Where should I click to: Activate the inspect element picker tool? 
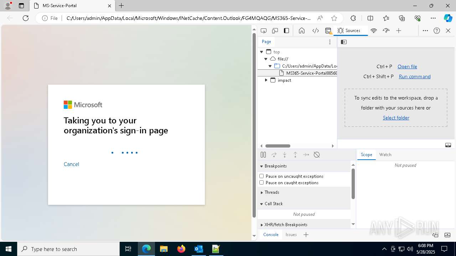(264, 31)
